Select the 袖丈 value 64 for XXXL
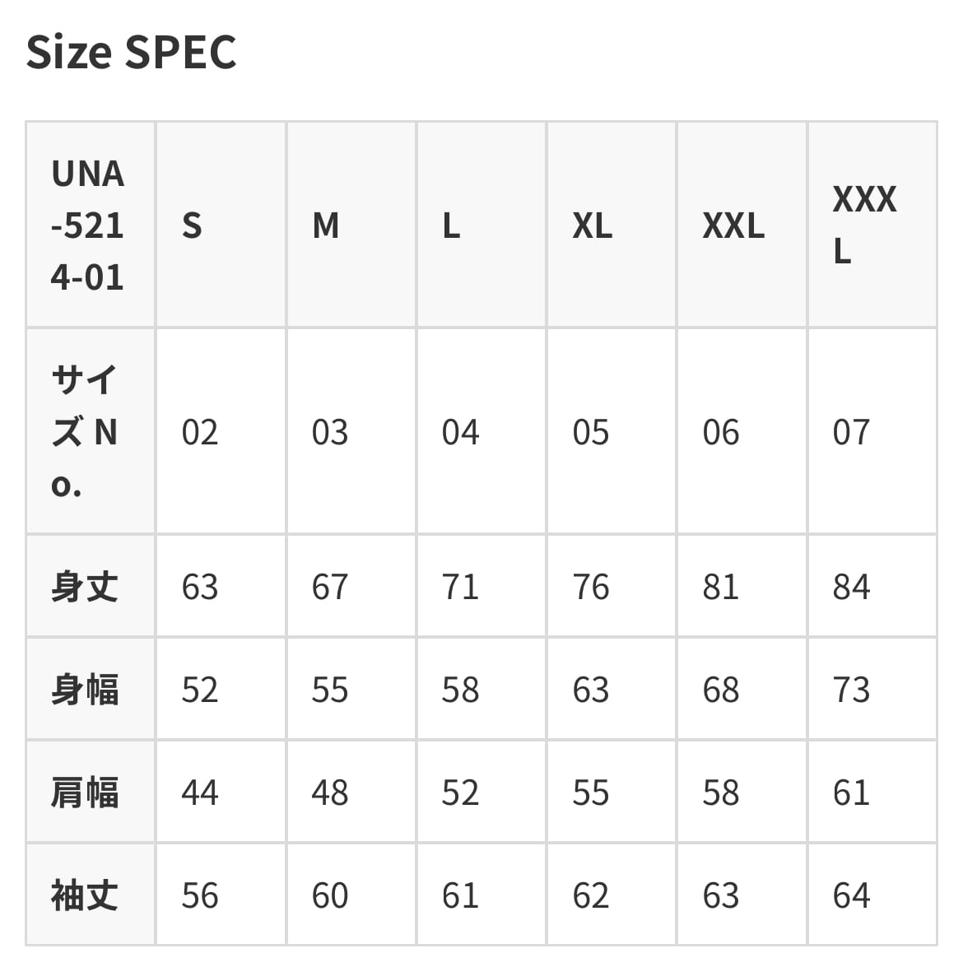963x967 pixels. point(851,895)
